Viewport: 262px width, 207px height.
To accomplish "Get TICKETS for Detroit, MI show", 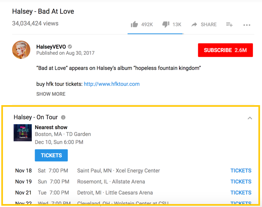I will click(x=241, y=193).
